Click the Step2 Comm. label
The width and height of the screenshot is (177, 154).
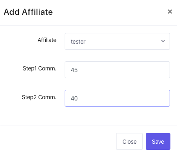39,97
